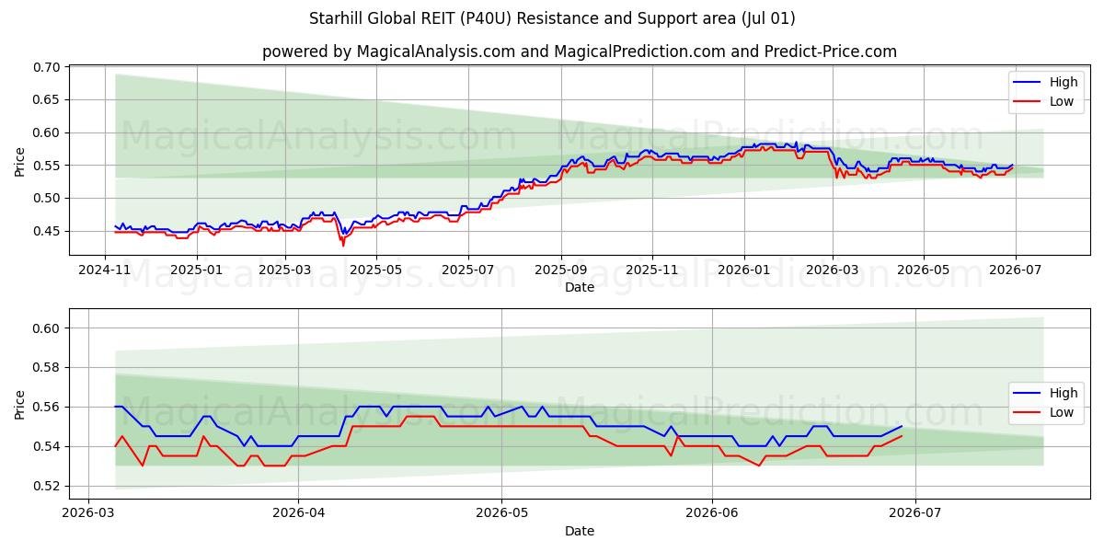This screenshot has height=552, width=1104.
Task: Click the 2026-01 tick label on top chart
Action: pos(743,270)
